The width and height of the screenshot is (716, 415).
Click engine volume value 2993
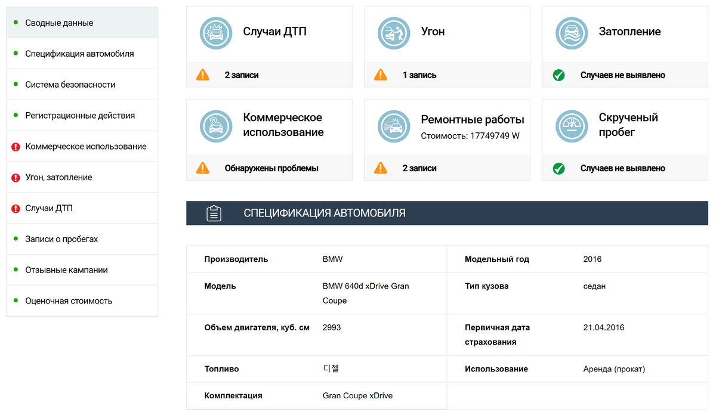click(332, 327)
